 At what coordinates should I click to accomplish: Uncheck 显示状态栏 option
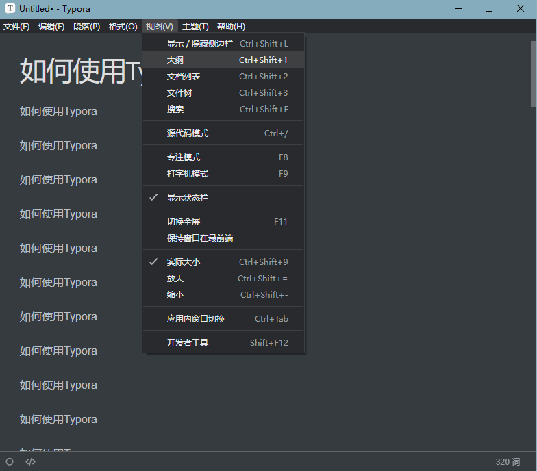[223, 197]
